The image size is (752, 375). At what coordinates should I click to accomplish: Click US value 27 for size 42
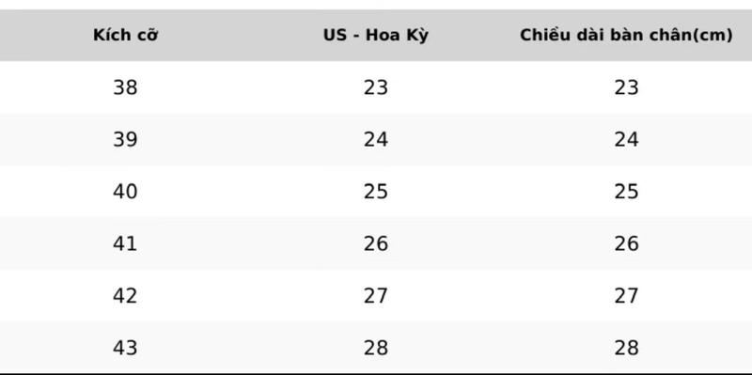click(x=375, y=295)
